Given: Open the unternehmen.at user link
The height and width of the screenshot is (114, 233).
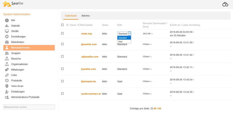Looking at the screenshot, I should (x=91, y=94).
